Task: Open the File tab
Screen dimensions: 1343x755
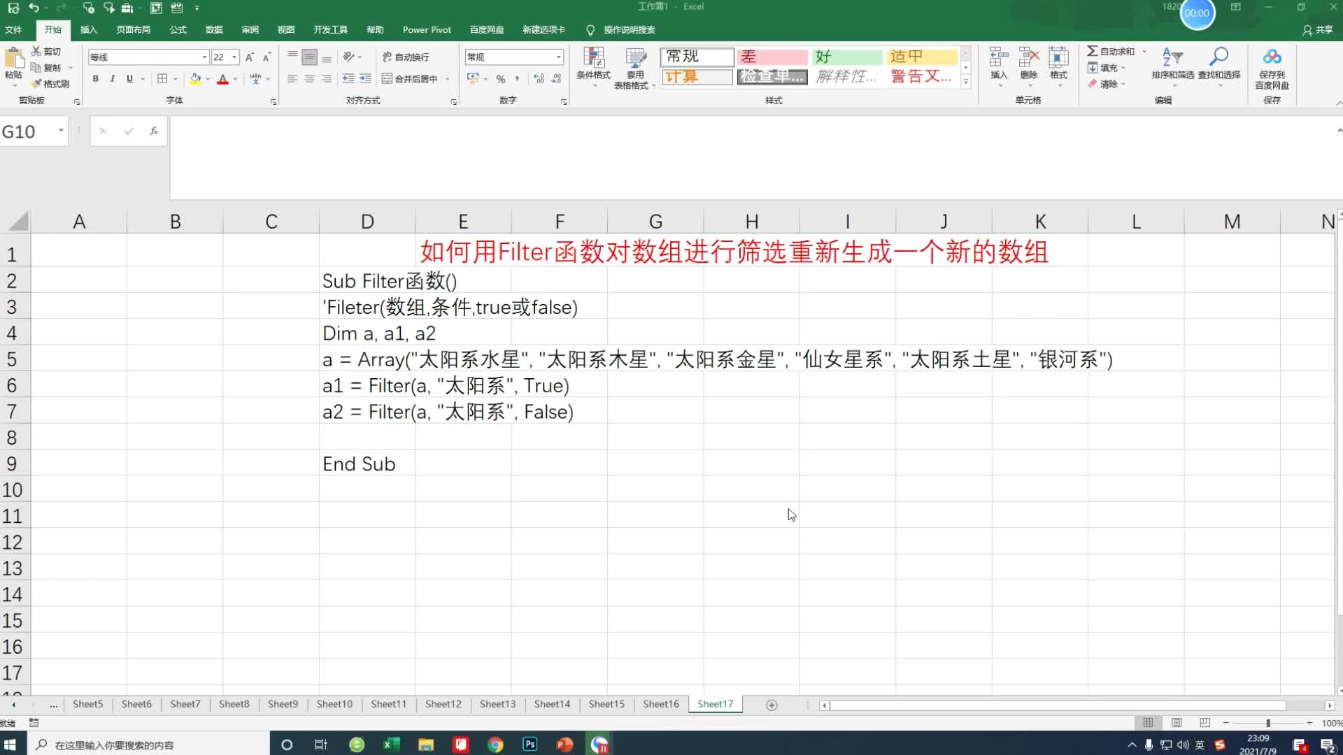Action: [13, 29]
